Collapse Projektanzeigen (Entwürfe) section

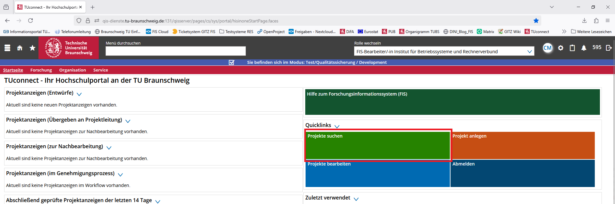pyautogui.click(x=79, y=94)
